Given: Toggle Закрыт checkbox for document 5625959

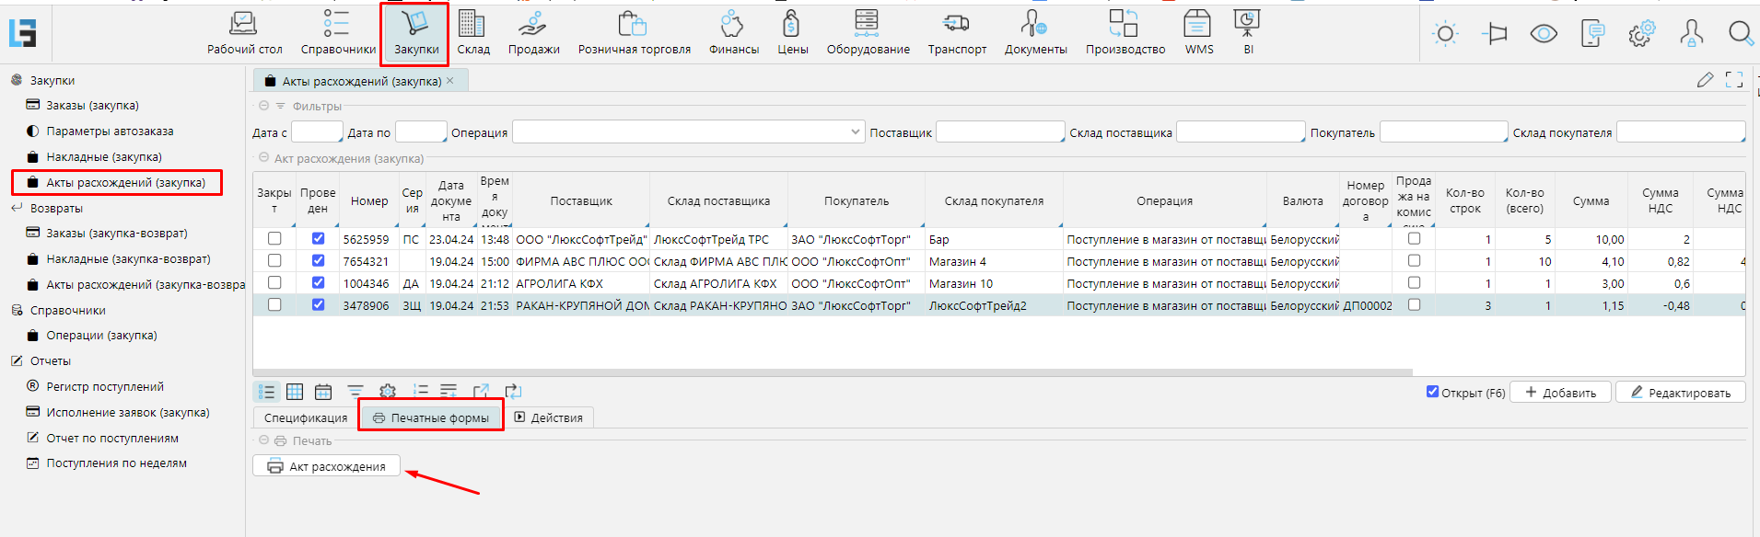Looking at the screenshot, I should pyautogui.click(x=274, y=239).
